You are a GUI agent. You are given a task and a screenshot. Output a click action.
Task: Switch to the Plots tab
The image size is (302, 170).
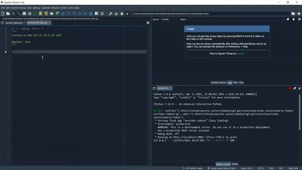coord(235,83)
